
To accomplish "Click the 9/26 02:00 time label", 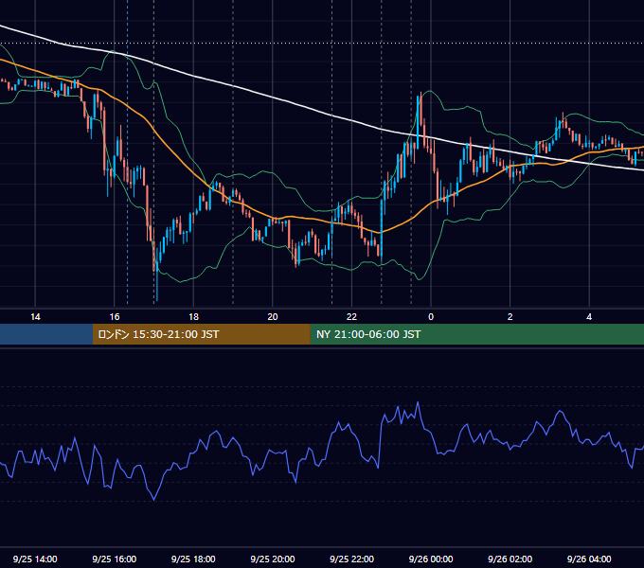I will pyautogui.click(x=510, y=559).
